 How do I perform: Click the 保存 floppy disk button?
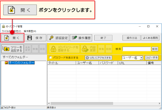click(35, 38)
